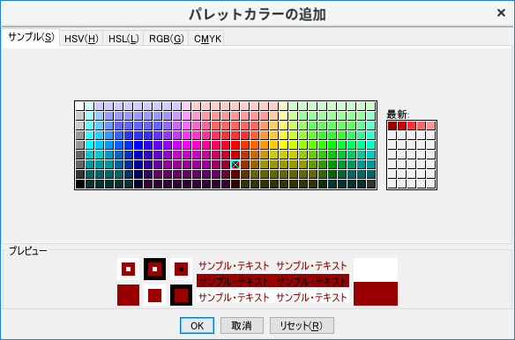The height and width of the screenshot is (340, 515).
Task: Pick the fully saturated pure red swatch
Action: (235, 144)
